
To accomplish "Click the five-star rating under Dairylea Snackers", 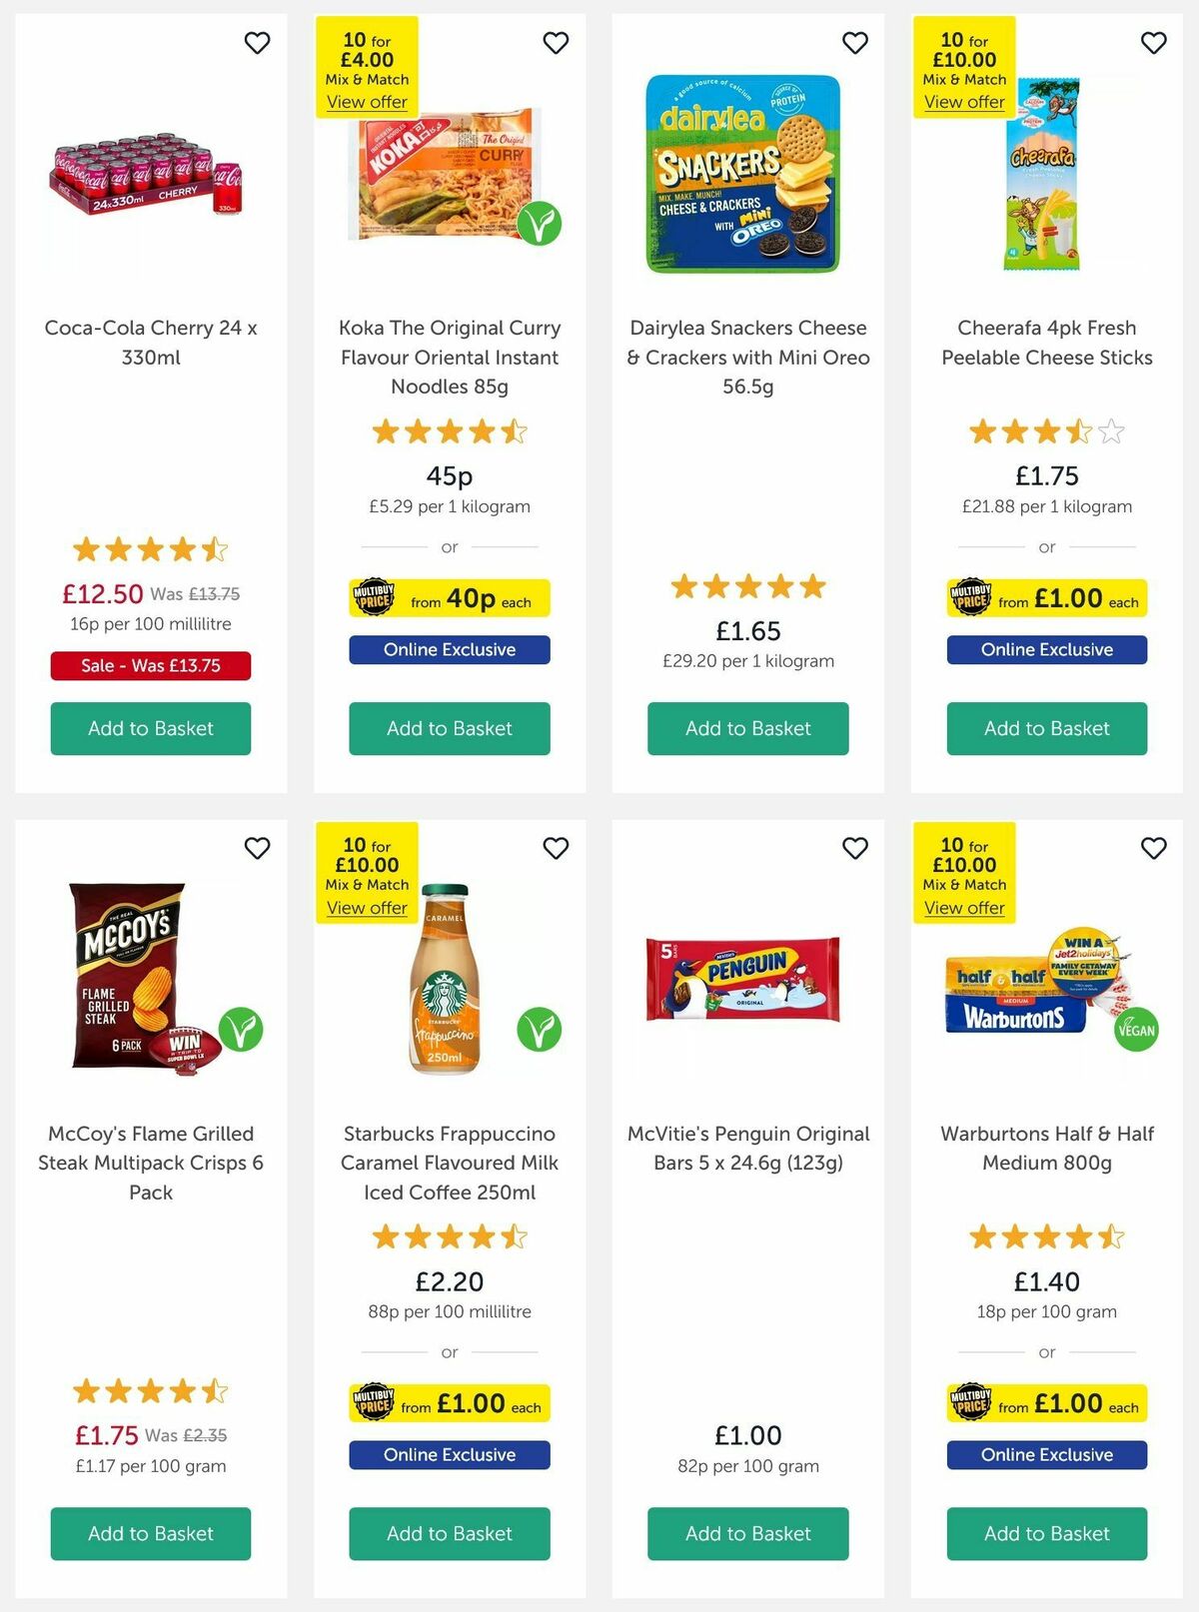I will pos(747,586).
